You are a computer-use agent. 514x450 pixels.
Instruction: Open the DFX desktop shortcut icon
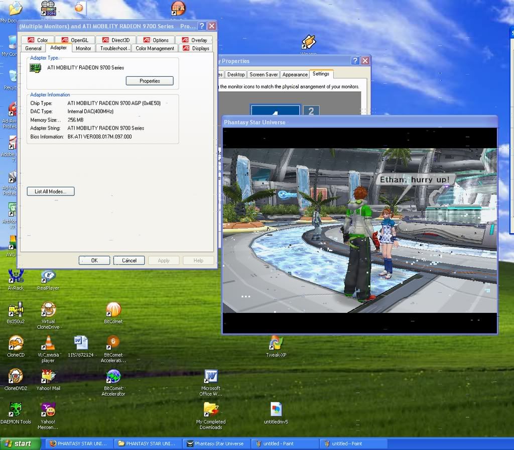point(179,9)
